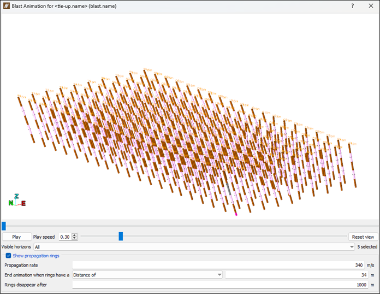Click the Propagation rate input field
380x295 pixels.
(218, 265)
